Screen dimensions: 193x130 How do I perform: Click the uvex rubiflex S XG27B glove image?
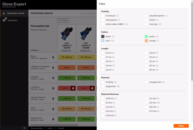pyautogui.click(x=67, y=33)
